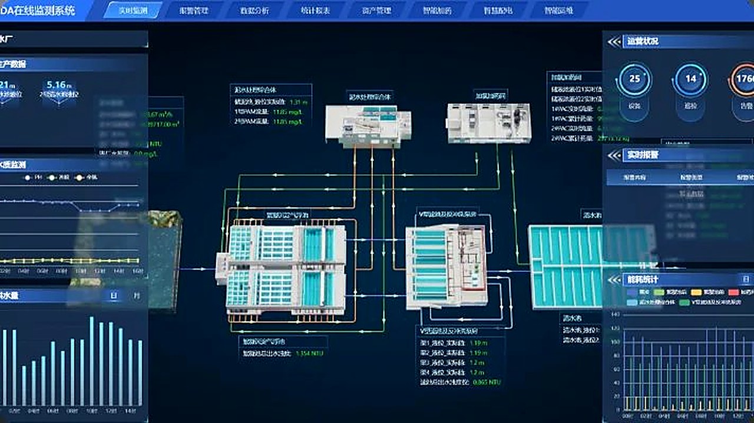The width and height of the screenshot is (754, 423).
Task: Click the 设备 circular gauge showing 25
Action: click(634, 79)
